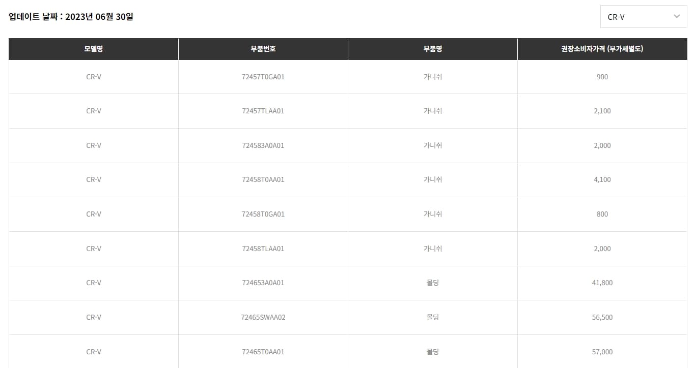Image resolution: width=695 pixels, height=368 pixels.
Task: Select part number 72457TLAA01
Action: (263, 111)
